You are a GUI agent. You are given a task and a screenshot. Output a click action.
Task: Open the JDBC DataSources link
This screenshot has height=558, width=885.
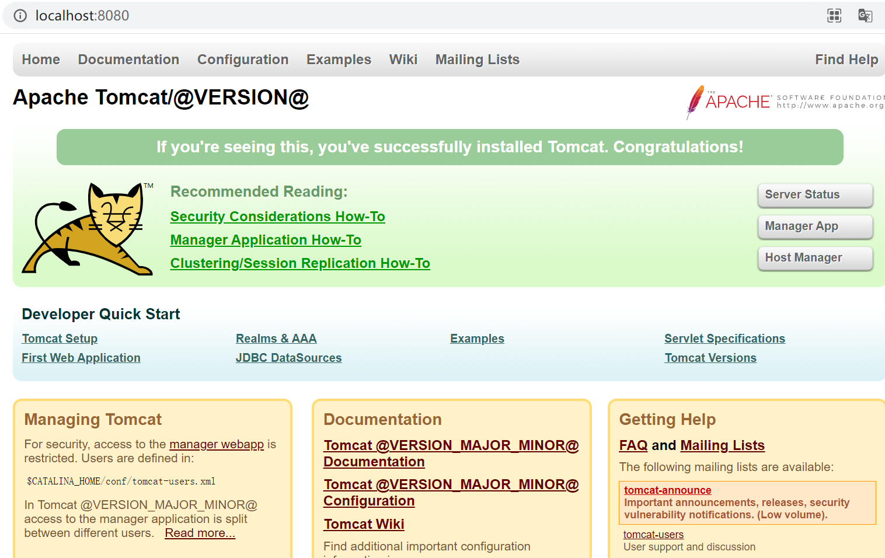(289, 358)
